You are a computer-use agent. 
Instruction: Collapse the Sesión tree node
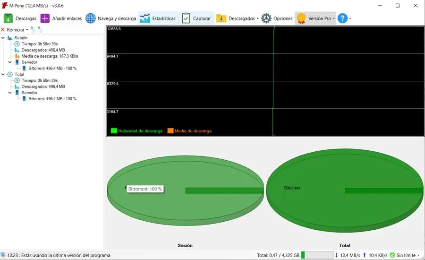(3, 38)
